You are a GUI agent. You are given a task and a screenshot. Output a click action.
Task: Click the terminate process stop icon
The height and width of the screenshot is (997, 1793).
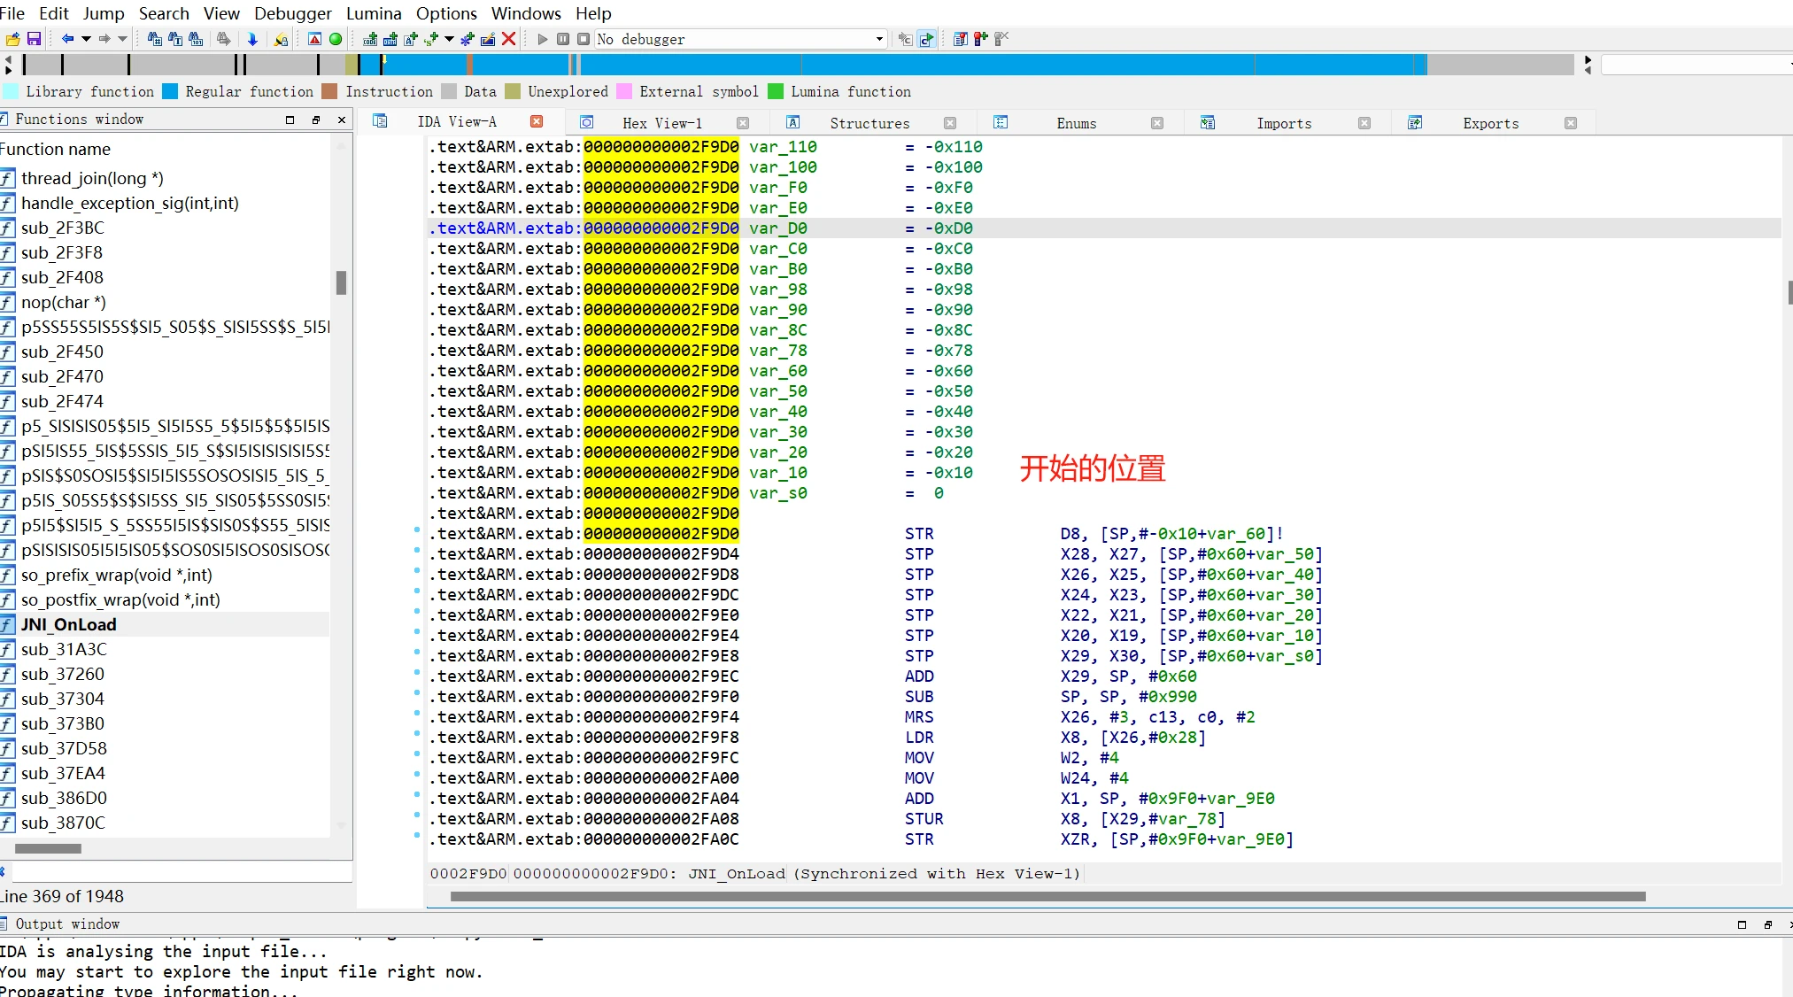pos(583,39)
